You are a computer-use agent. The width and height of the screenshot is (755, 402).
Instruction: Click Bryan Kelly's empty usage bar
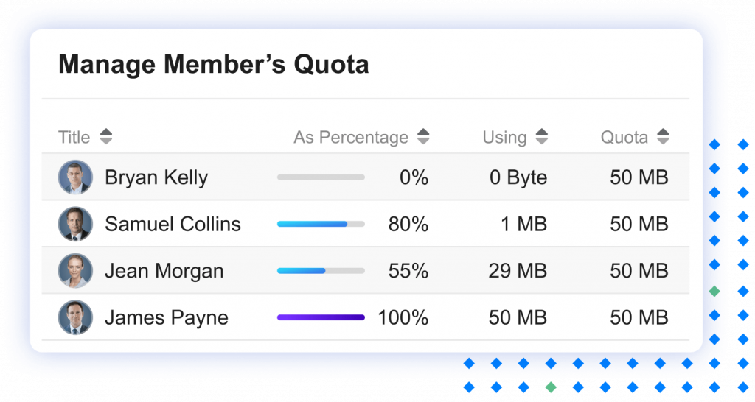click(x=321, y=177)
